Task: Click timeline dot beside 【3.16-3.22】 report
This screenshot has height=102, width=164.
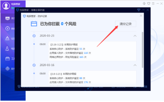Action: 34,44
